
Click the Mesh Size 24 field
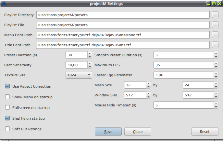point(198,85)
